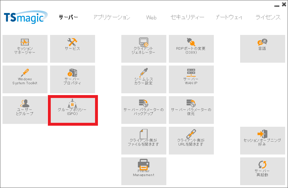Open シームレスカラー設定 eyedropper tile
The height and width of the screenshot is (188, 288).
[x=144, y=79]
